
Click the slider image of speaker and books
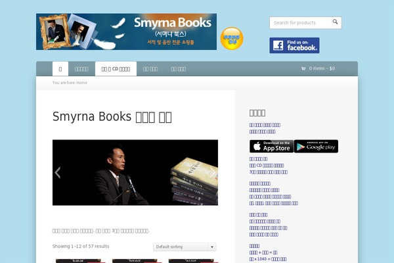tap(135, 173)
